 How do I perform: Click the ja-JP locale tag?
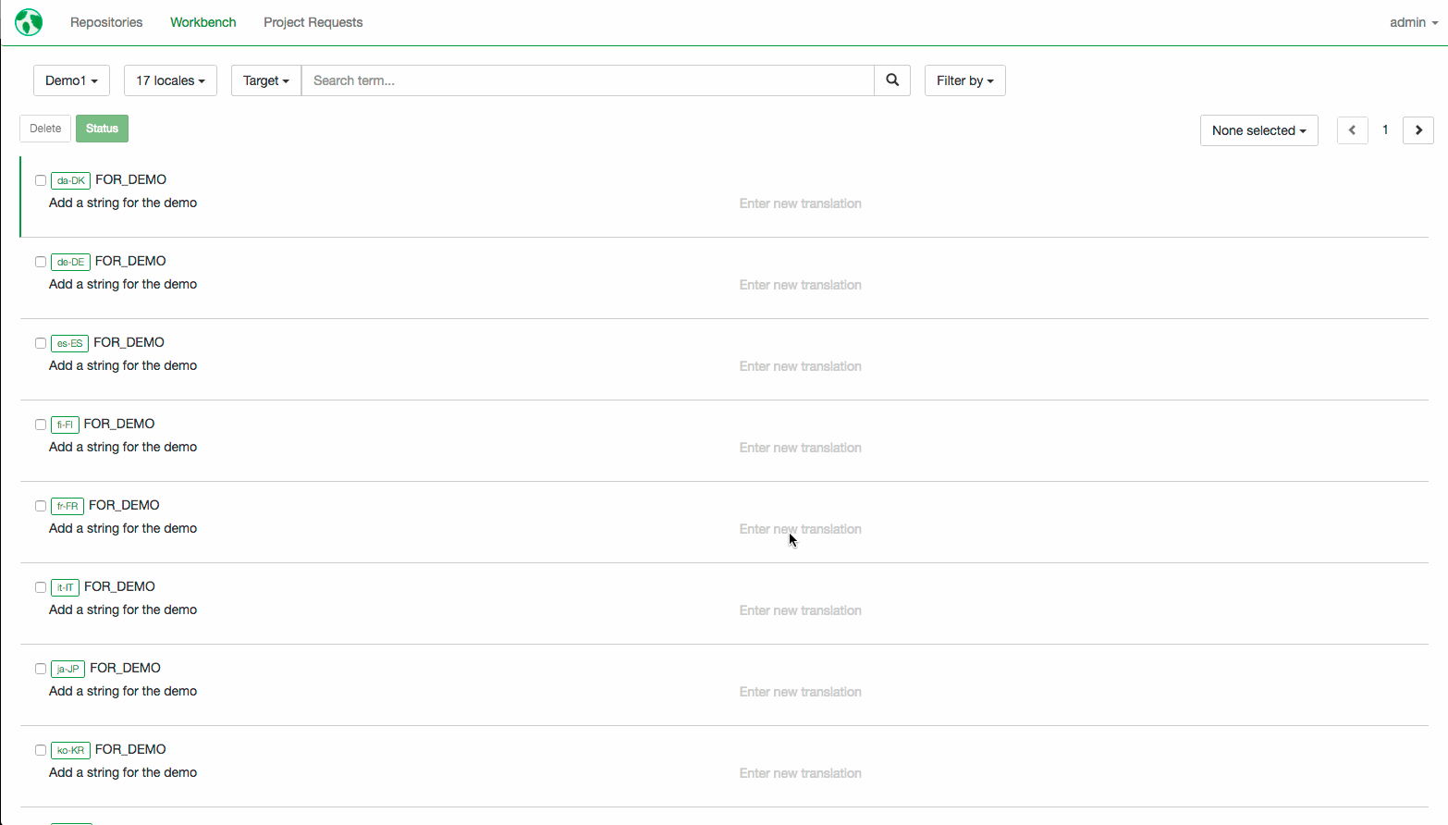tap(67, 669)
